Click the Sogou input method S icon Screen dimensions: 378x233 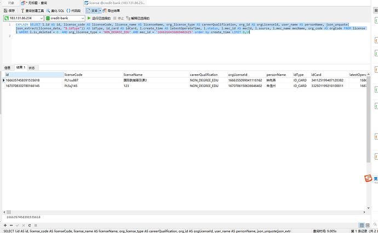pyautogui.click(x=368, y=178)
